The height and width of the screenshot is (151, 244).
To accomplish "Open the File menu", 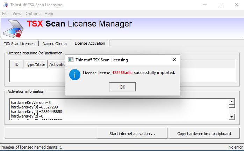I will [x=5, y=14].
